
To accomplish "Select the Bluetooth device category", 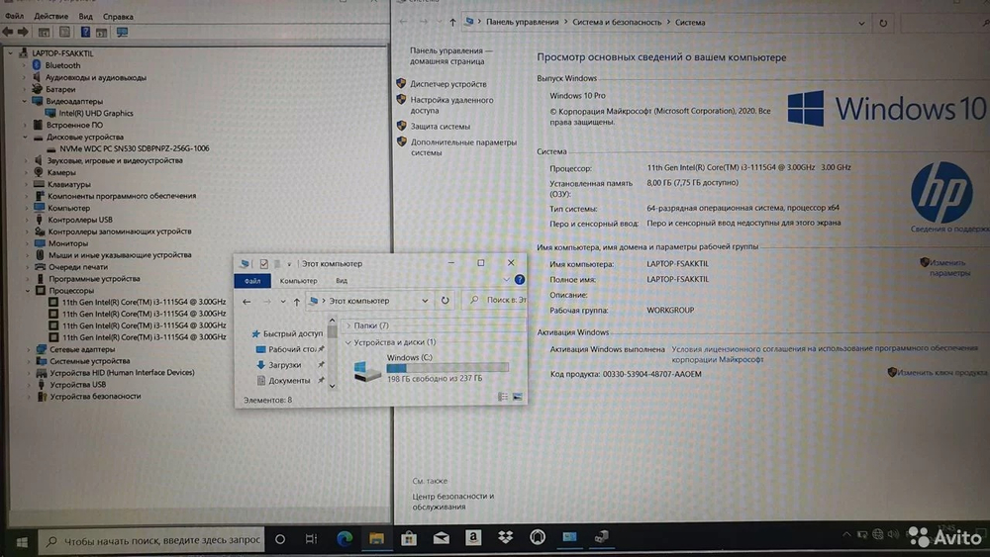I will (x=62, y=65).
